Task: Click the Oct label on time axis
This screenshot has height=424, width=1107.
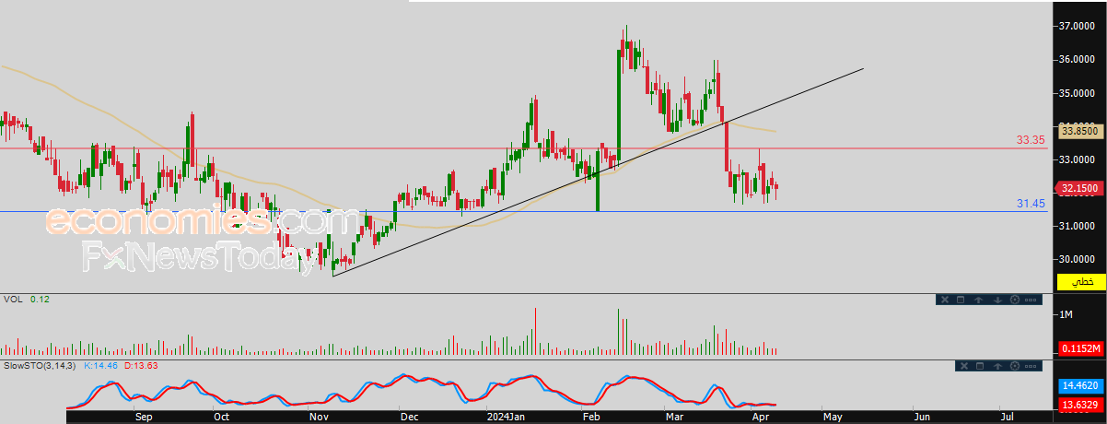Action: click(221, 417)
